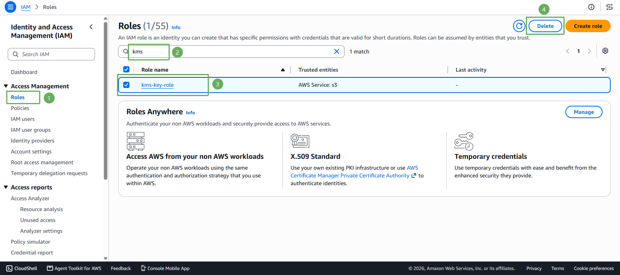620x275 pixels.
Task: Open the info panel icon
Action: pos(591,7)
